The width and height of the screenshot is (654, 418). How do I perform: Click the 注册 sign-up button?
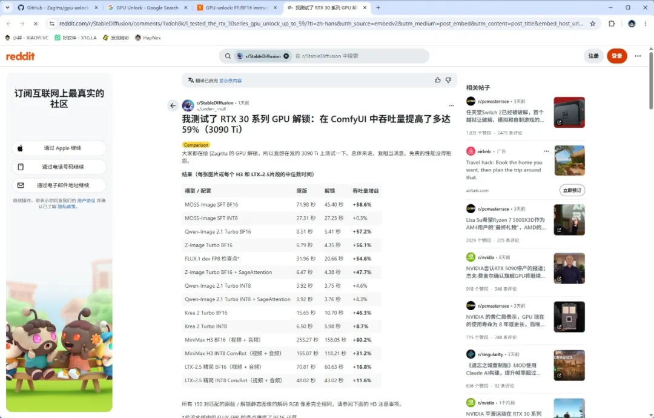point(593,56)
